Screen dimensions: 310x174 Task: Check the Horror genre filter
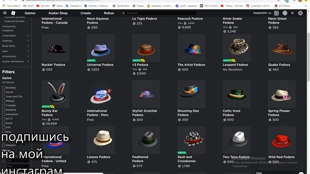pos(3,92)
